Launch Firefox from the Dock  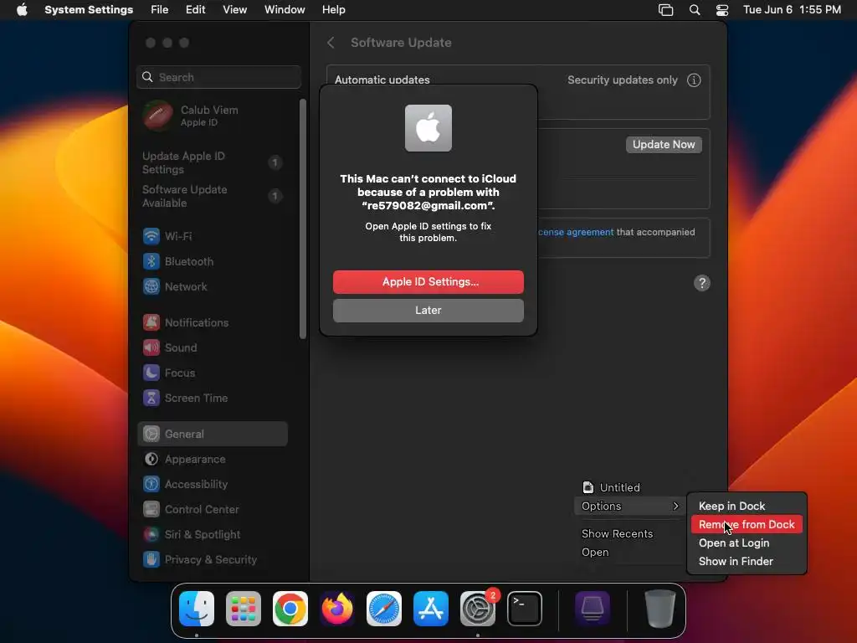(337, 609)
